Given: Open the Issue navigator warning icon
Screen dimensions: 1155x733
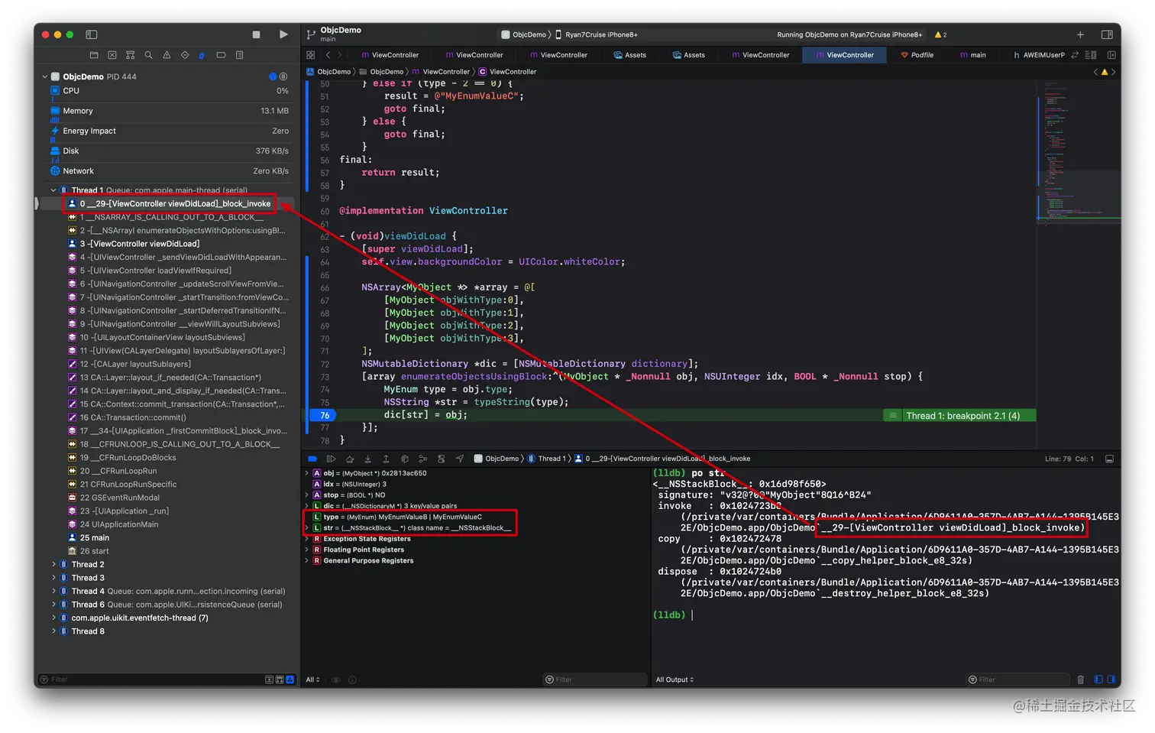Looking at the screenshot, I should (x=167, y=55).
